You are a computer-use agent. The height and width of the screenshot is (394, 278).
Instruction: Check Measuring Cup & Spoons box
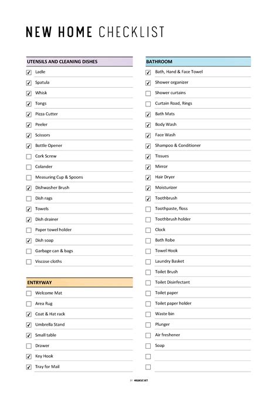tap(29, 178)
